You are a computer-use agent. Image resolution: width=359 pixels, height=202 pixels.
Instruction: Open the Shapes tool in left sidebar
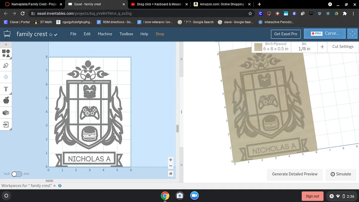coord(6,54)
